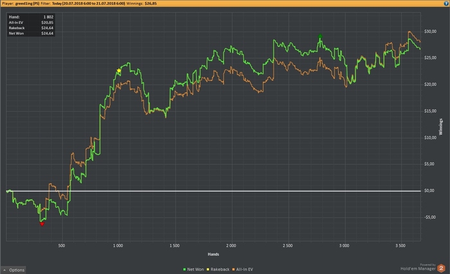Image resolution: width=450 pixels, height=274 pixels.
Task: Click the orange All-In EV legend swatch
Action: [233, 270]
